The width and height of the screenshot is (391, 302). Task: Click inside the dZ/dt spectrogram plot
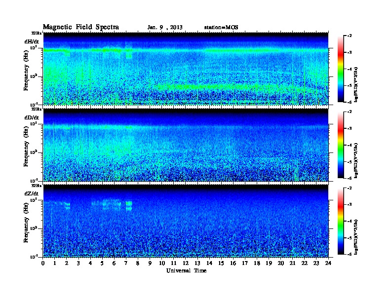(x=186, y=221)
